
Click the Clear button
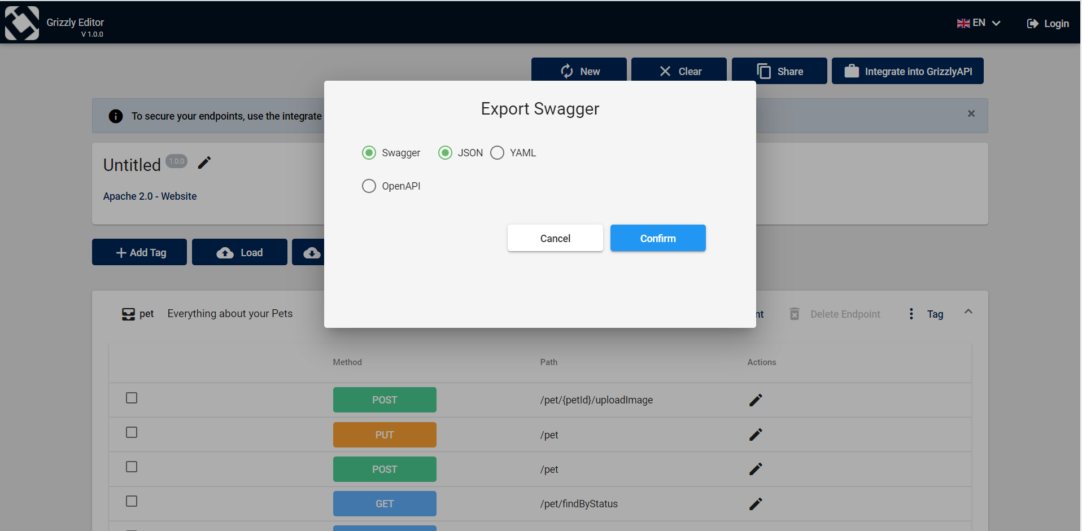pyautogui.click(x=679, y=71)
